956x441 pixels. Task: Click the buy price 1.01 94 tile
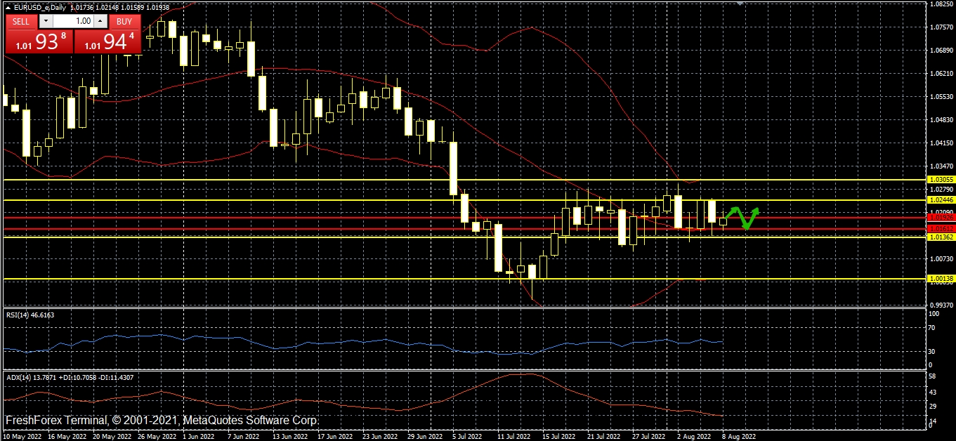tap(107, 42)
